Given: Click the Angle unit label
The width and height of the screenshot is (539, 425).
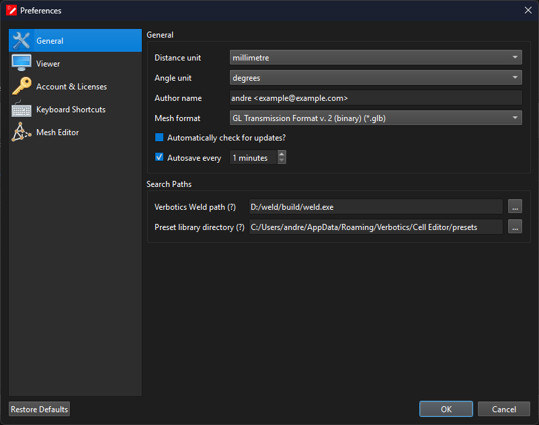Looking at the screenshot, I should pyautogui.click(x=173, y=78).
